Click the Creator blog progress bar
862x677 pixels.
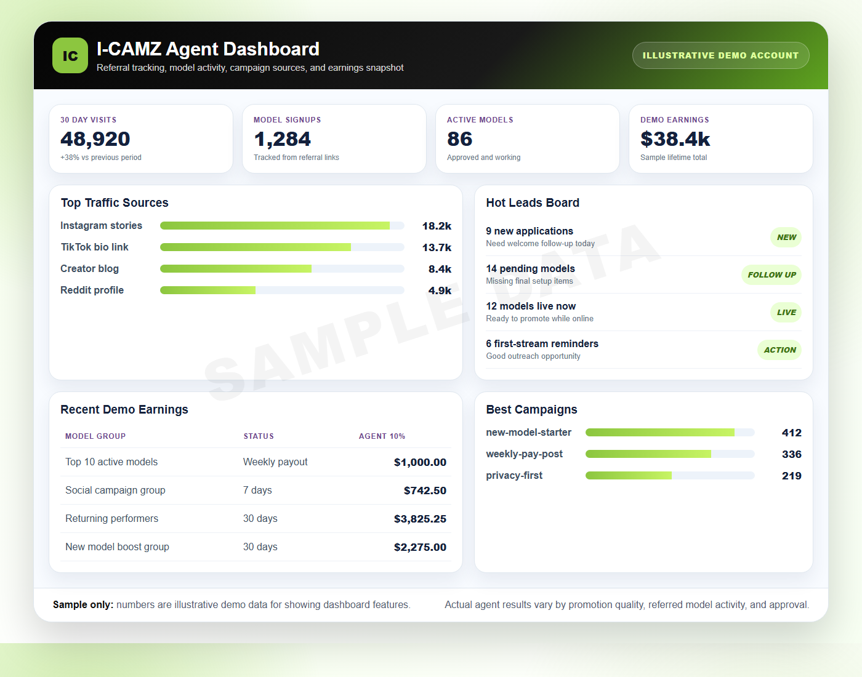[x=282, y=269]
